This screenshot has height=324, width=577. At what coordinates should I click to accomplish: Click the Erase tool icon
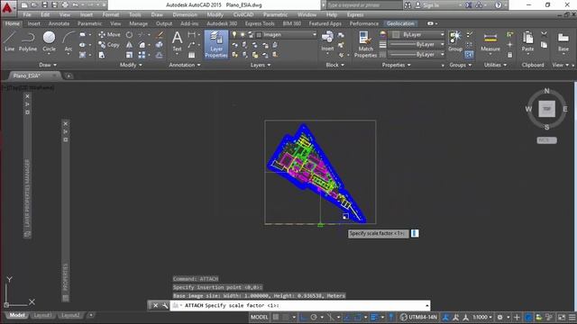pos(160,34)
